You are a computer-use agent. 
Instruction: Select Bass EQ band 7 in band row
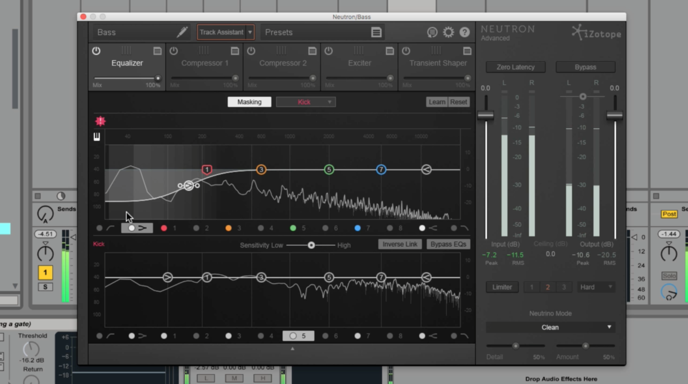click(x=362, y=228)
